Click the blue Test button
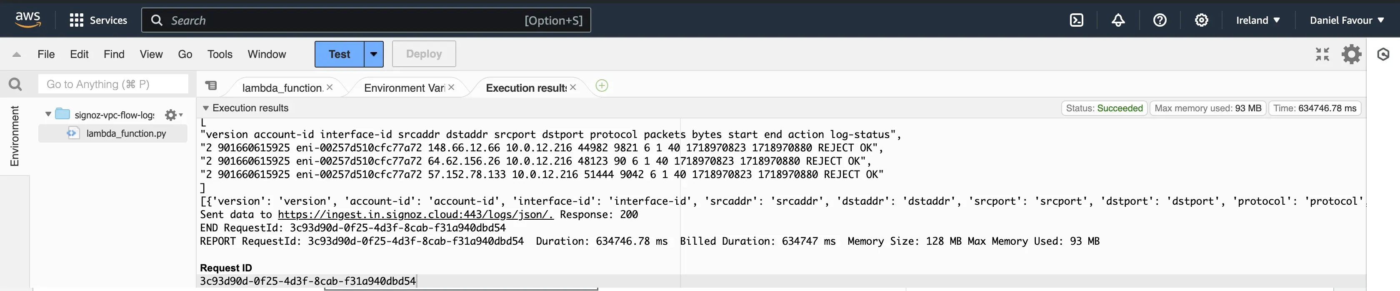This screenshot has width=1400, height=291. (339, 54)
